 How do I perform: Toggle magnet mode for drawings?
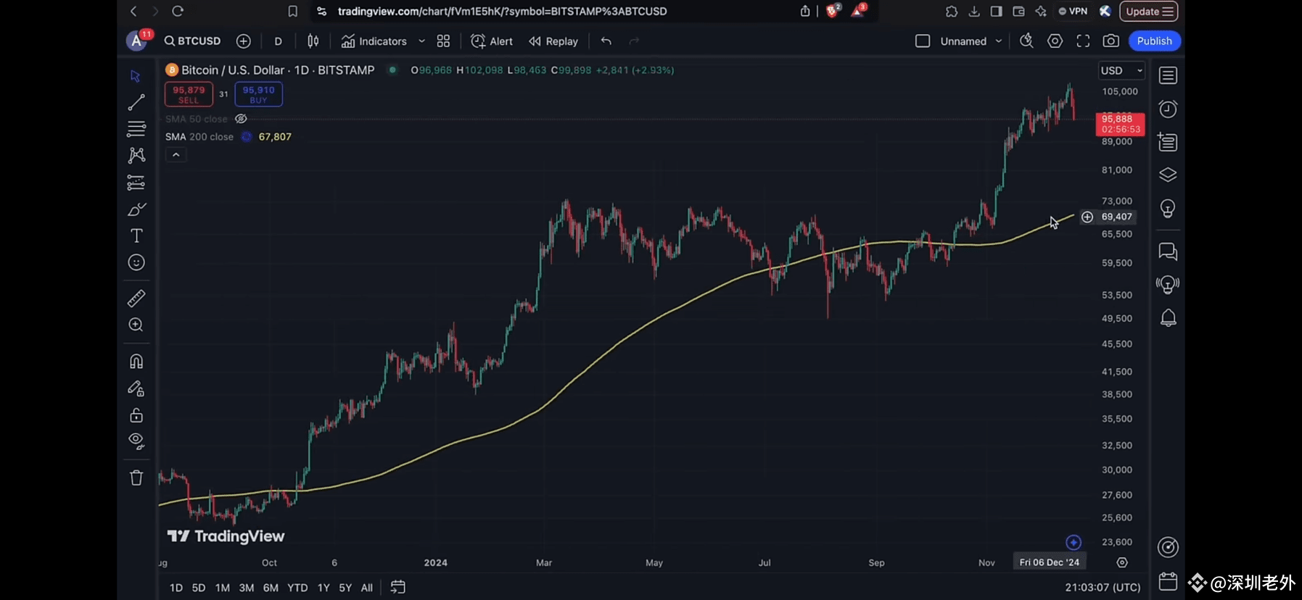pyautogui.click(x=136, y=361)
